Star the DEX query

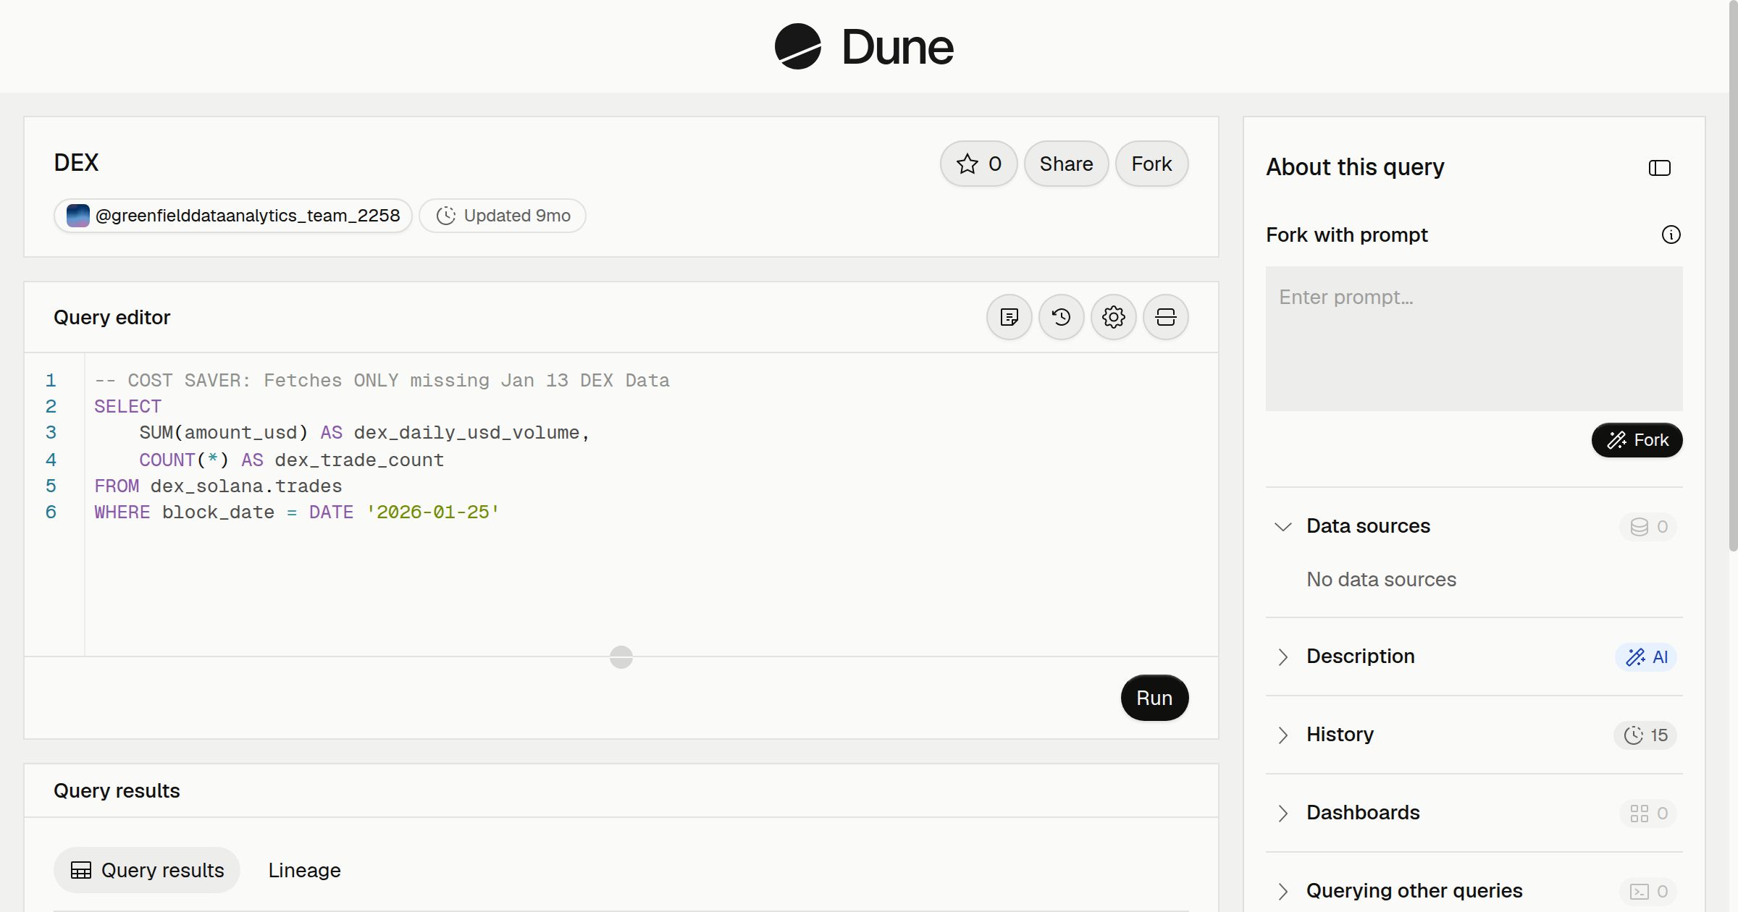tap(979, 164)
